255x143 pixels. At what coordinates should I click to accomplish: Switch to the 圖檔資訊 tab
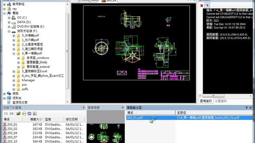pos(206,101)
